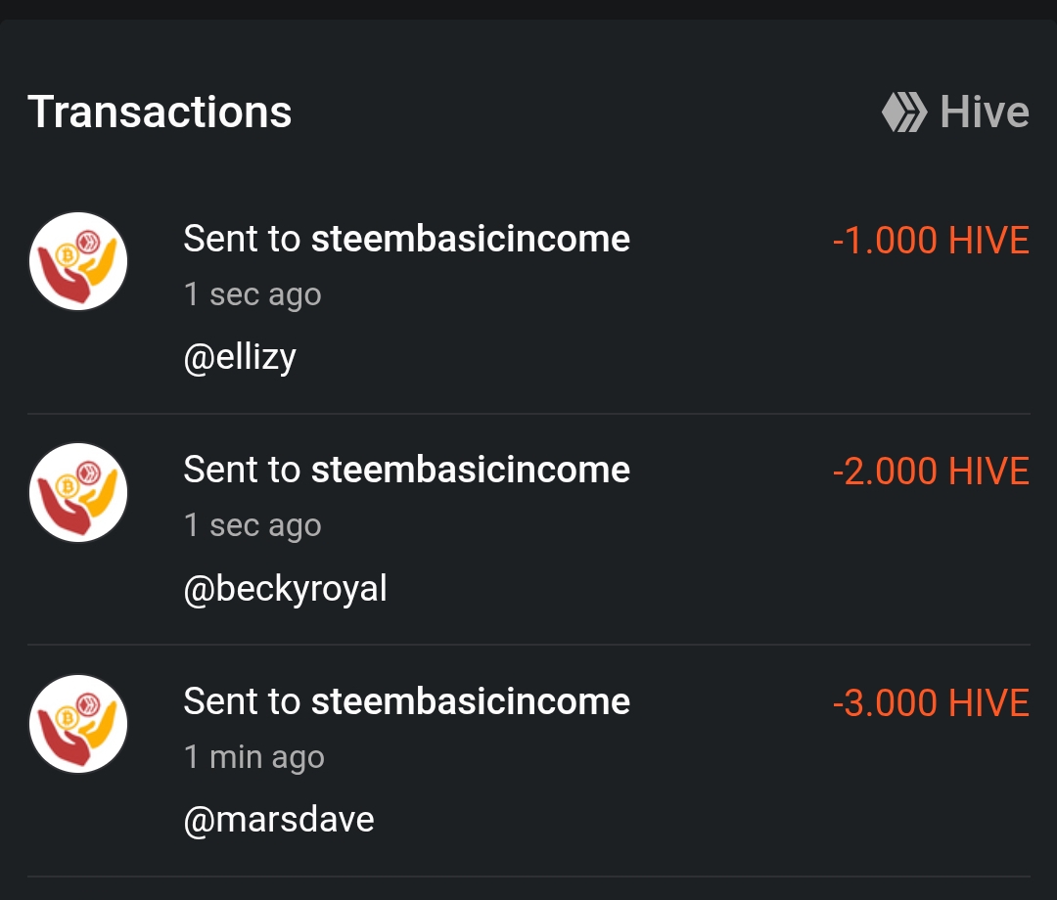
Task: Click the -3.000 HIVE amount
Action: coord(930,703)
